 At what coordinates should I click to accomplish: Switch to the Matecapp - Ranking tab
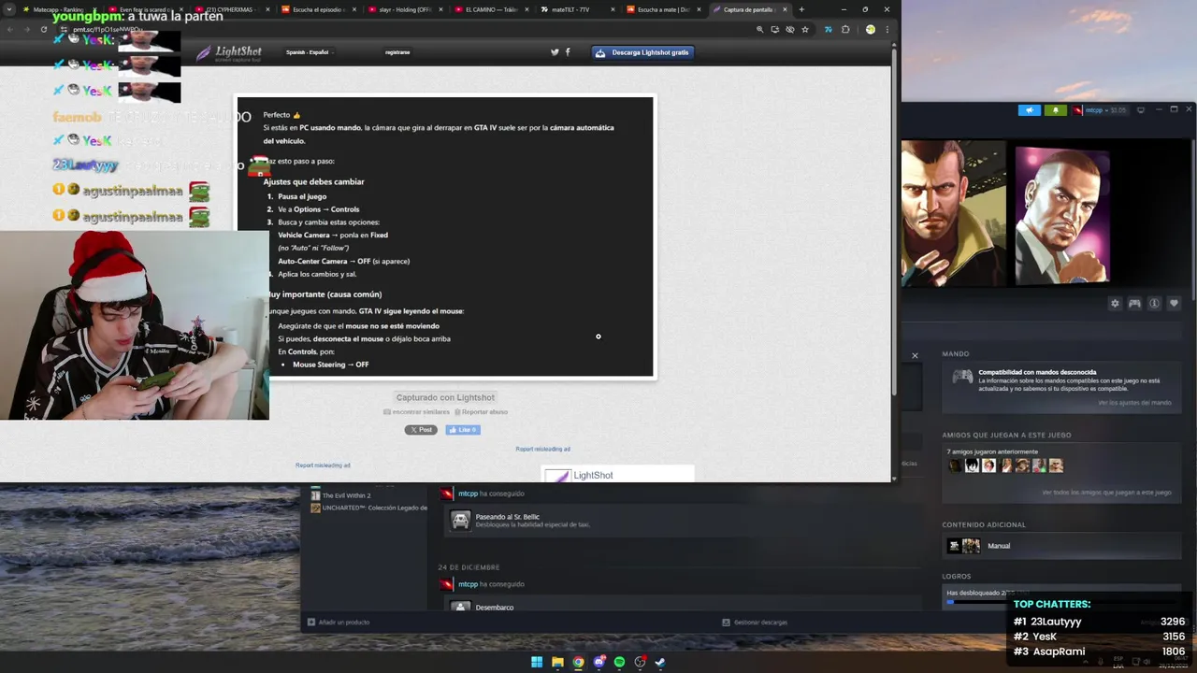(x=56, y=9)
